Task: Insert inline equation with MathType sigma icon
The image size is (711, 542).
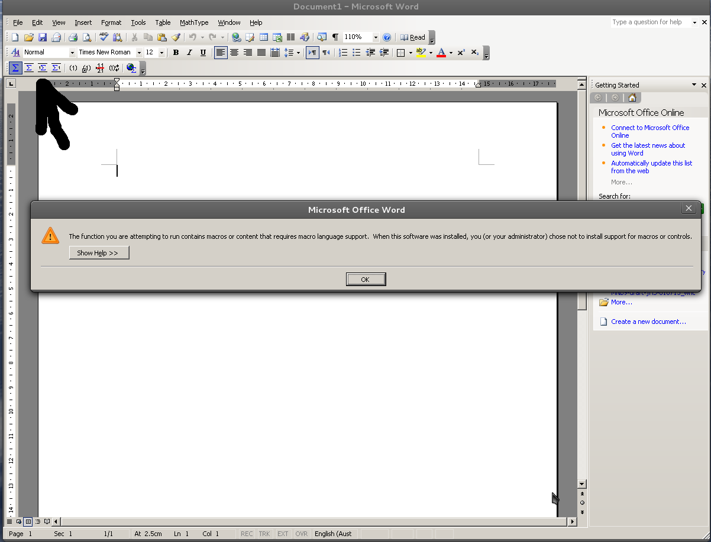Action: (x=15, y=68)
